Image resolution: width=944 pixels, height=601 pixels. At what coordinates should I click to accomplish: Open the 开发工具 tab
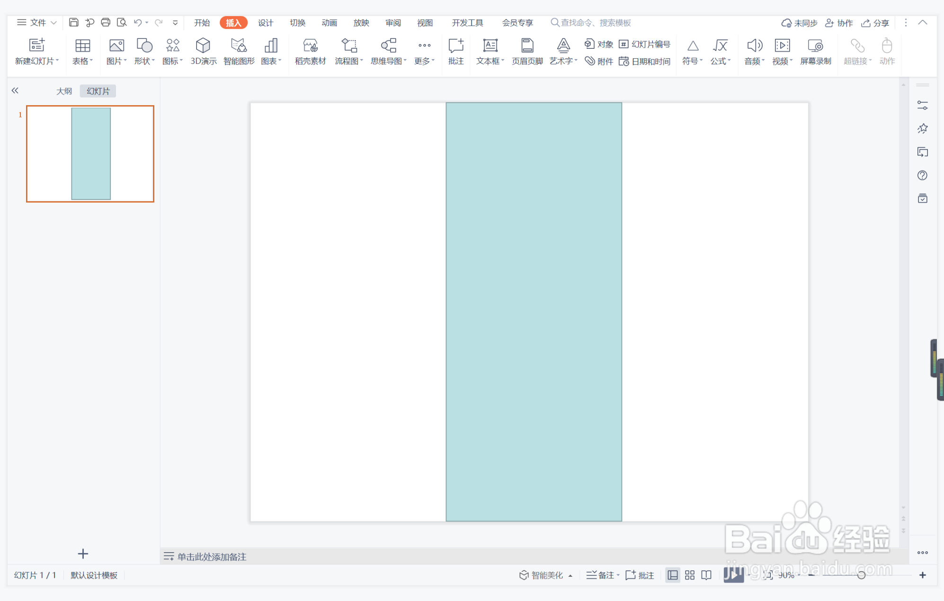[x=467, y=23]
